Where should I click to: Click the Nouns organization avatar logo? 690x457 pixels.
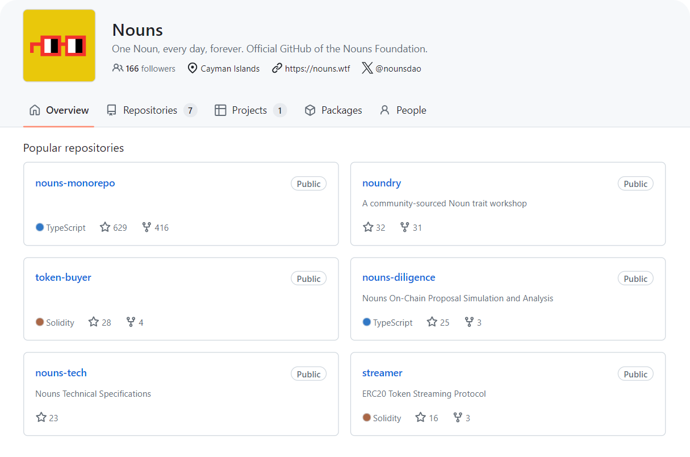click(59, 45)
